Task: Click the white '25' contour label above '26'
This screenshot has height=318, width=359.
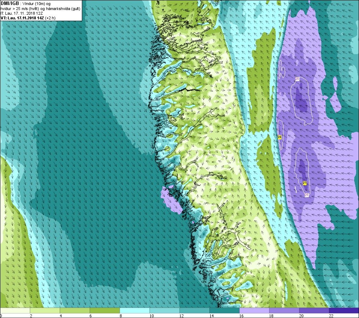Action: pos(297,79)
